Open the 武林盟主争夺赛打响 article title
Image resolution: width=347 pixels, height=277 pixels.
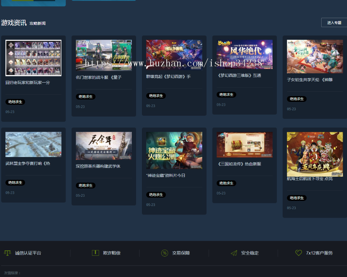pos(28,164)
